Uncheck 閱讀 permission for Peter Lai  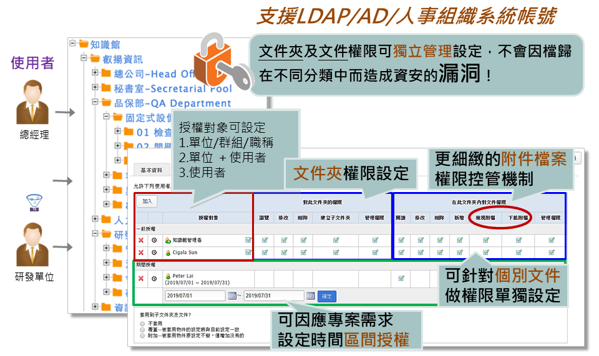coord(401,278)
